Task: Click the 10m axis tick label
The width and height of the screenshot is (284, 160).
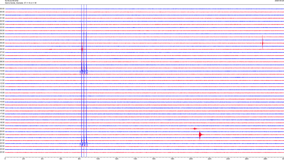Action: 98,159
